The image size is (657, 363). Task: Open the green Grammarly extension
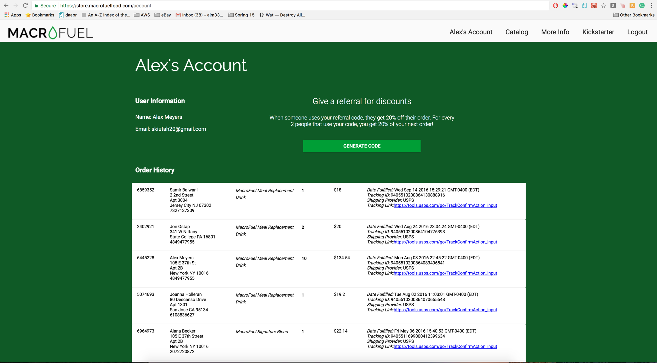pos(642,6)
